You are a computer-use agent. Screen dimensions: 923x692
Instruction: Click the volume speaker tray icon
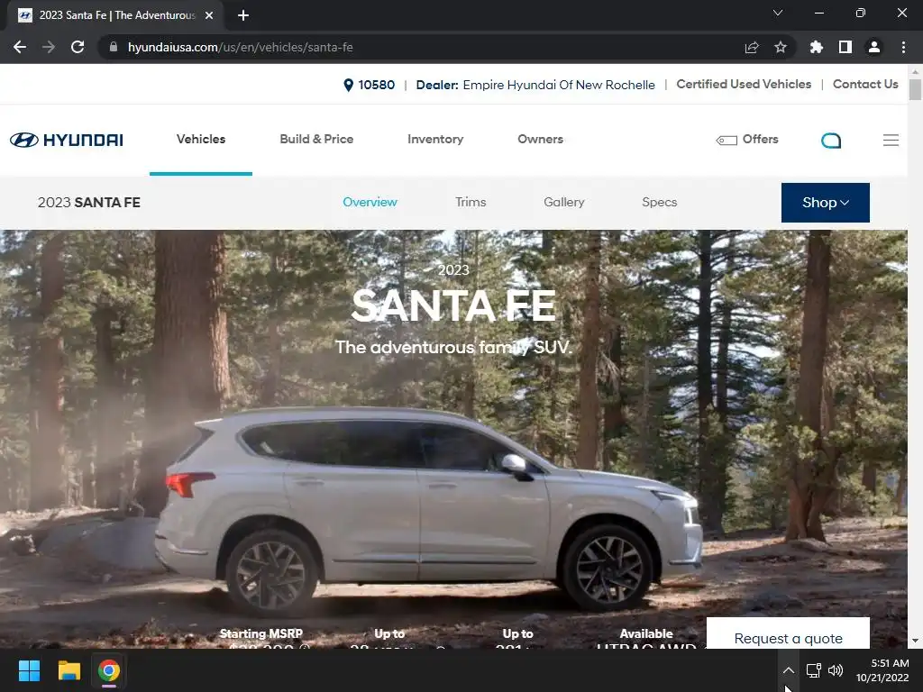click(836, 670)
